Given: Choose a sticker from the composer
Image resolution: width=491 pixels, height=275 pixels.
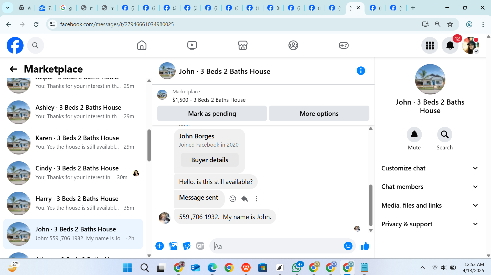Looking at the screenshot, I should [x=187, y=246].
